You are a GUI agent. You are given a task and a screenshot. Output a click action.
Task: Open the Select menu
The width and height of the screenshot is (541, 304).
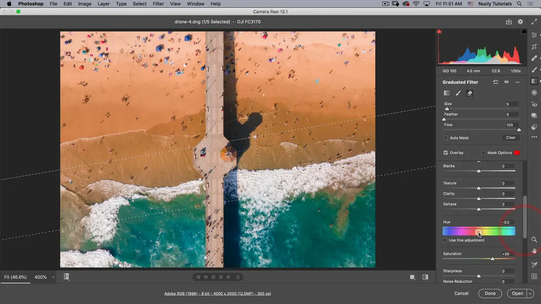pos(139,4)
